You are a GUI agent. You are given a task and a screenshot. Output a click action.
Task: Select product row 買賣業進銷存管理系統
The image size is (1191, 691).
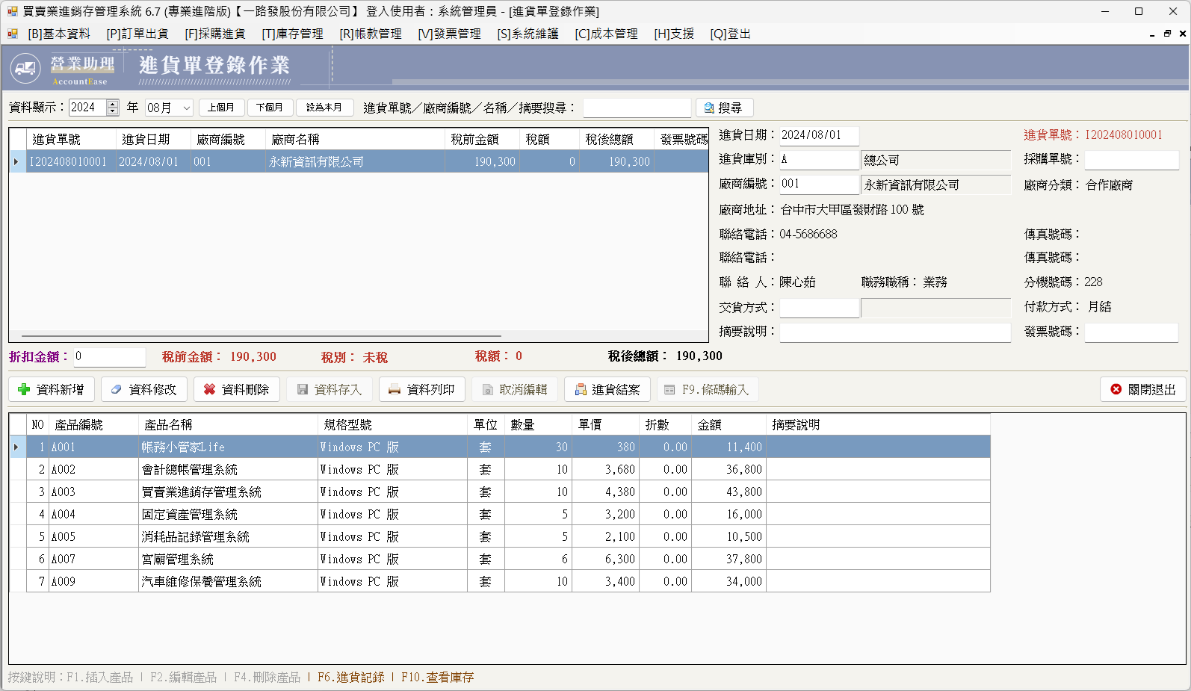[x=500, y=492]
